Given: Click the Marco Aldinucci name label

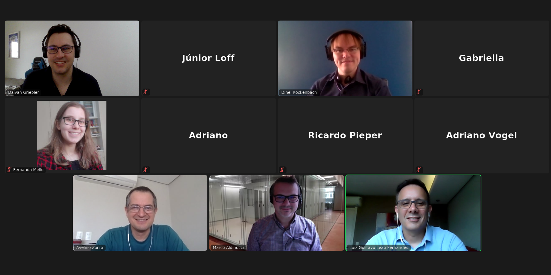Looking at the screenshot, I should (x=228, y=247).
